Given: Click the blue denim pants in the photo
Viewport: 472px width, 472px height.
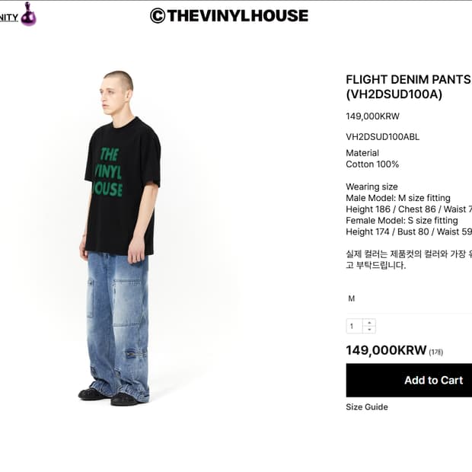Looking at the screenshot, I should (x=119, y=325).
